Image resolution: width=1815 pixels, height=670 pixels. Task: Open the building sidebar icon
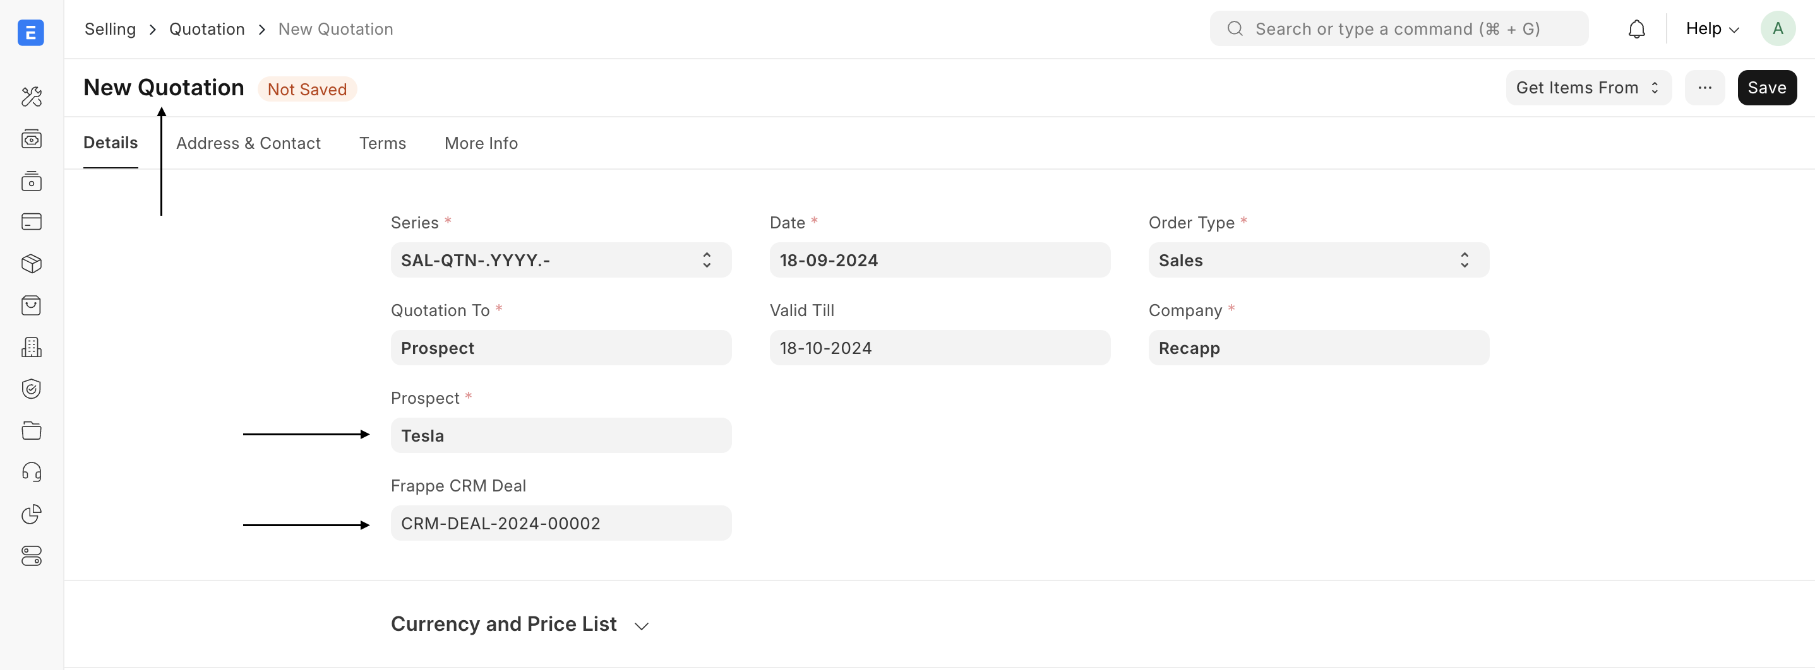31,347
